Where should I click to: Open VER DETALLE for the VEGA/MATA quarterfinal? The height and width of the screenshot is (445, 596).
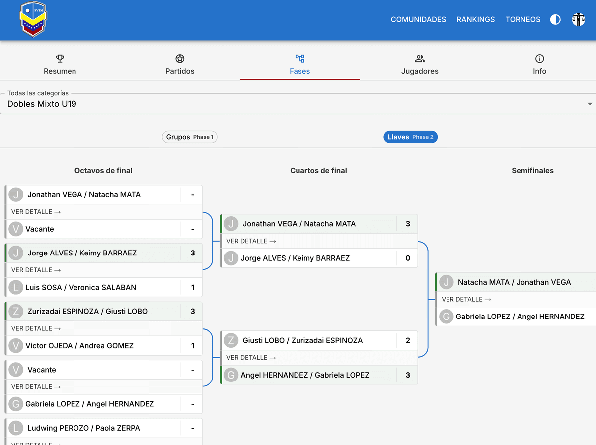click(x=251, y=241)
